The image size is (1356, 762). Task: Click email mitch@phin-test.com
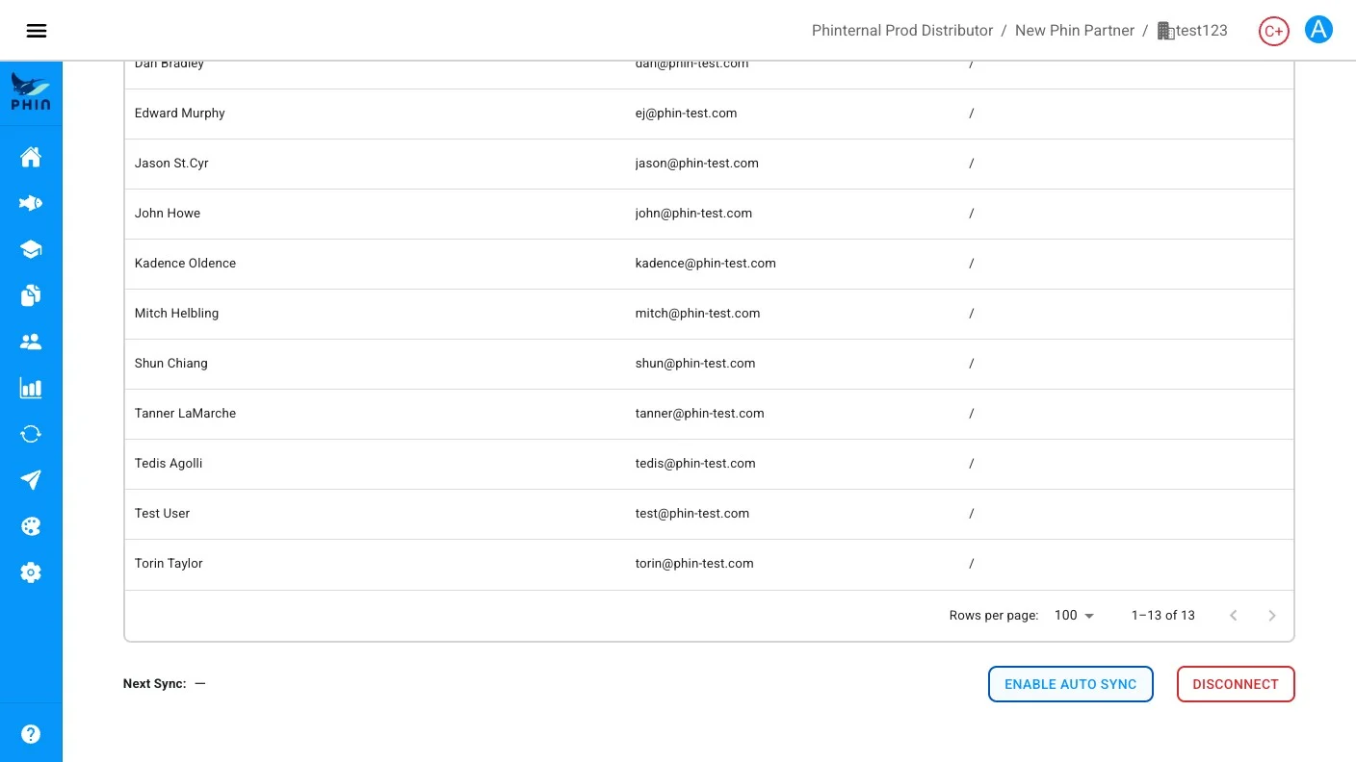[697, 314]
